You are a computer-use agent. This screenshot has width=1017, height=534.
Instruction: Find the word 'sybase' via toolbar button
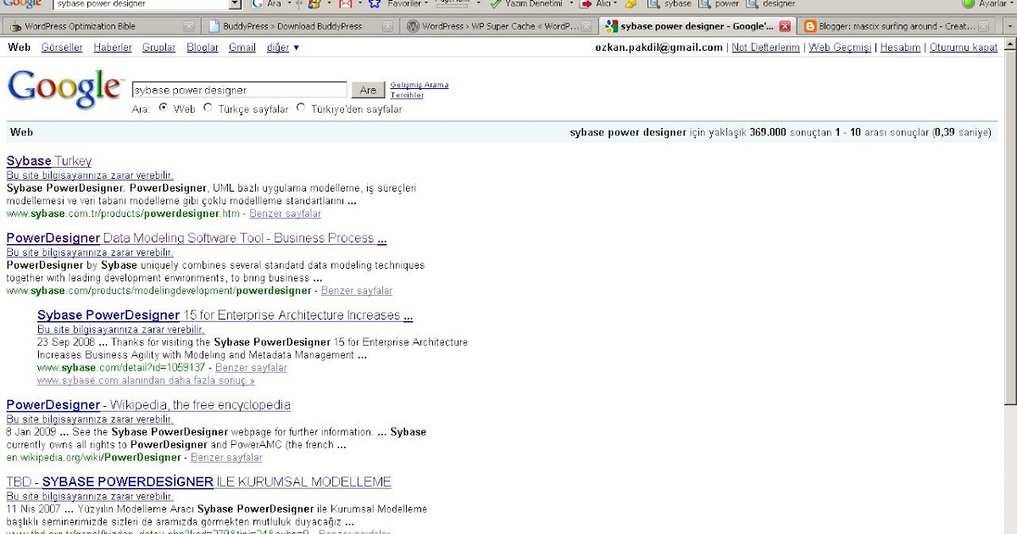click(x=671, y=3)
